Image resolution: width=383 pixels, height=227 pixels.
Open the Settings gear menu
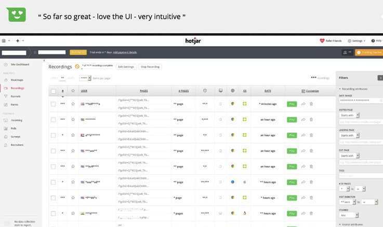[356, 41]
